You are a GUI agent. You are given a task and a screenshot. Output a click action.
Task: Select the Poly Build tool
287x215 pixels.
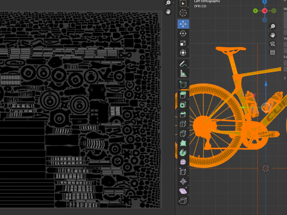[183, 143]
